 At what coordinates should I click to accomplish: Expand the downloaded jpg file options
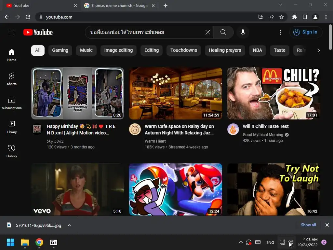pyautogui.click(x=69, y=225)
